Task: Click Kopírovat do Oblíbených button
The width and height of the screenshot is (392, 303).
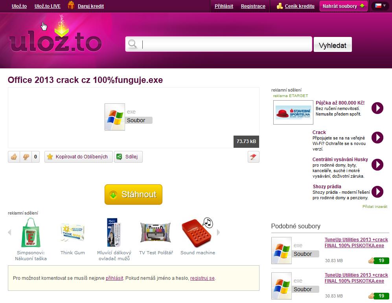Action: (79, 157)
